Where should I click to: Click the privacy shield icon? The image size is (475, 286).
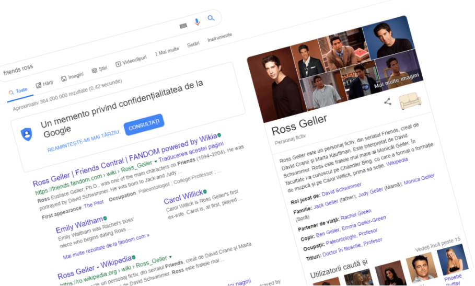coord(26,134)
